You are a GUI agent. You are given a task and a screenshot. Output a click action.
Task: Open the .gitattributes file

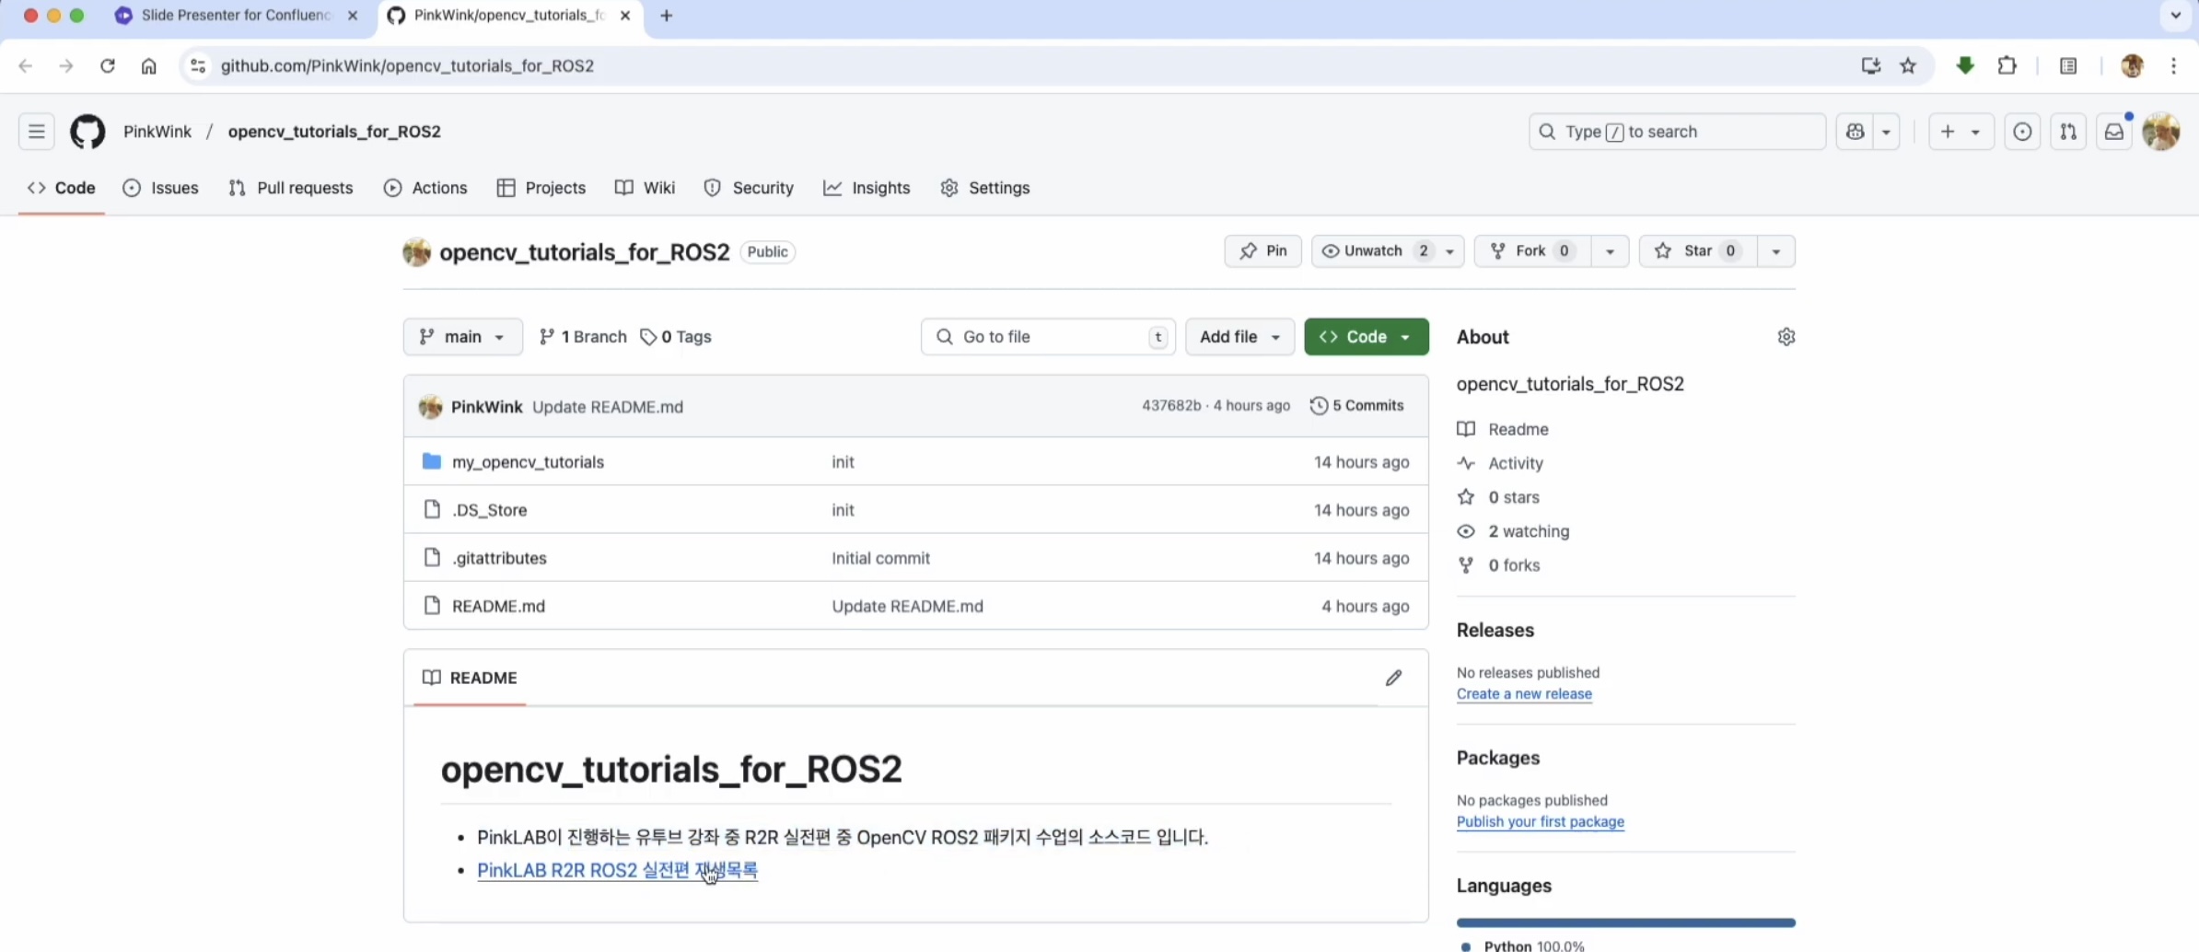[499, 558]
